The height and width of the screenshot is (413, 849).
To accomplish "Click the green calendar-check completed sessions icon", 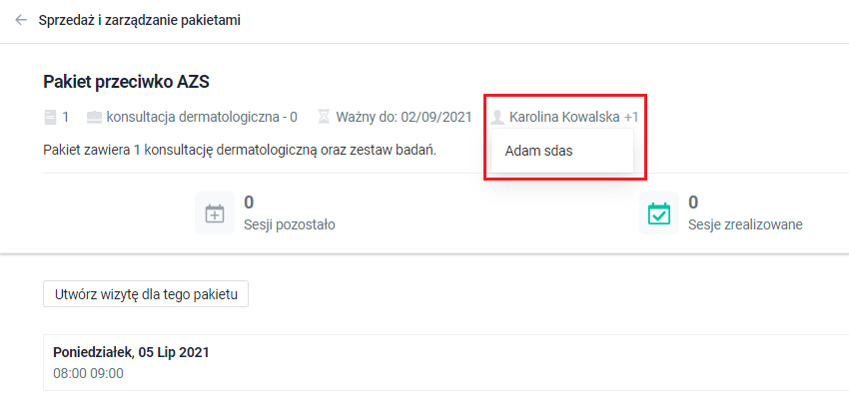I will (x=658, y=213).
